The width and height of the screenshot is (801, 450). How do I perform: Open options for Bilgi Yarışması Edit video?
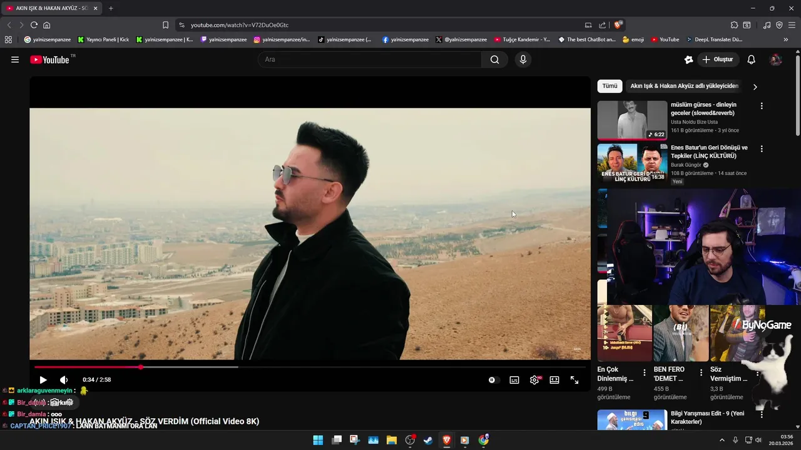pos(762,414)
